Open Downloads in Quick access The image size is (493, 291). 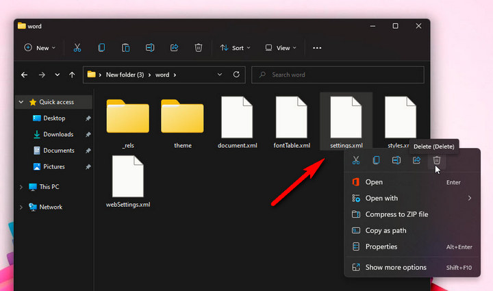pos(58,134)
